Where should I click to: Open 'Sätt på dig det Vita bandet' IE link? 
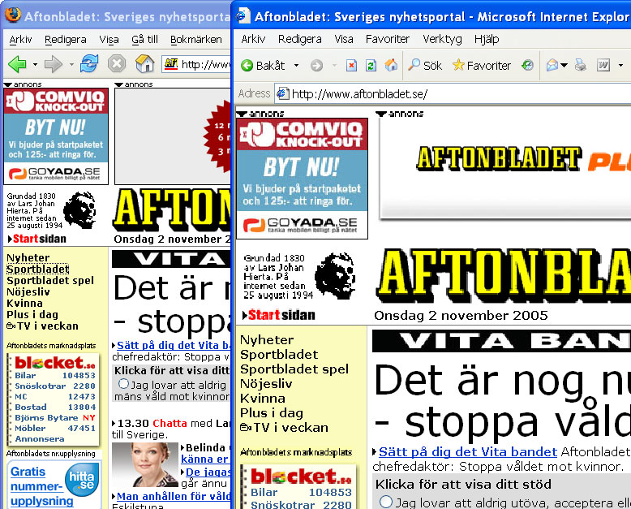(468, 452)
